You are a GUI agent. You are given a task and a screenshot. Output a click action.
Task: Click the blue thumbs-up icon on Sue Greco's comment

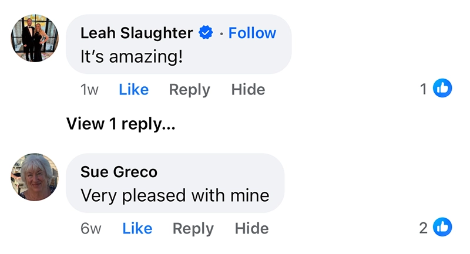click(x=442, y=228)
